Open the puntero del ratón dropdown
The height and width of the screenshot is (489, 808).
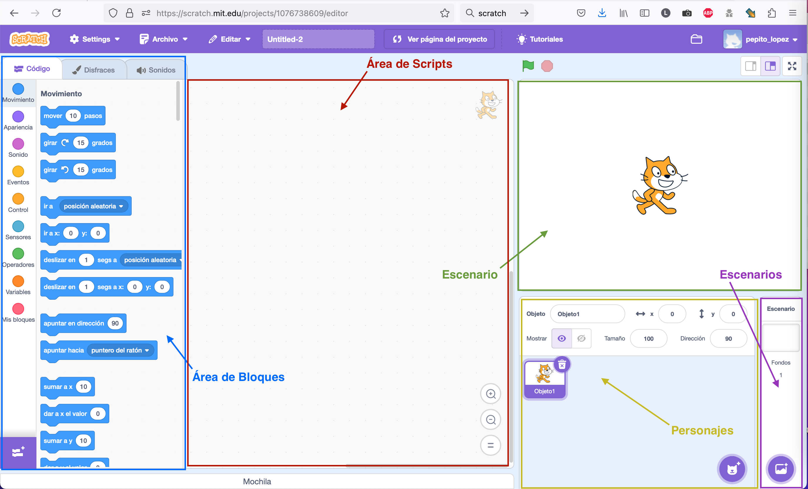click(147, 350)
